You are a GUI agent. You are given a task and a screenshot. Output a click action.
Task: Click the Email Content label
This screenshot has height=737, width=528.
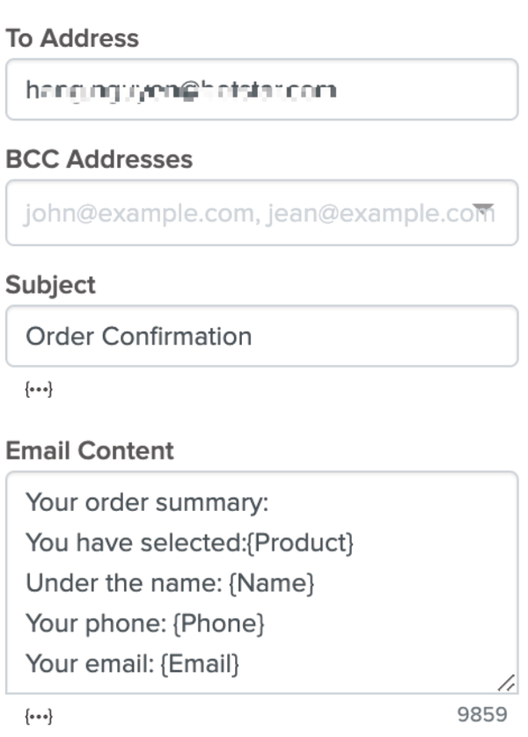point(90,450)
